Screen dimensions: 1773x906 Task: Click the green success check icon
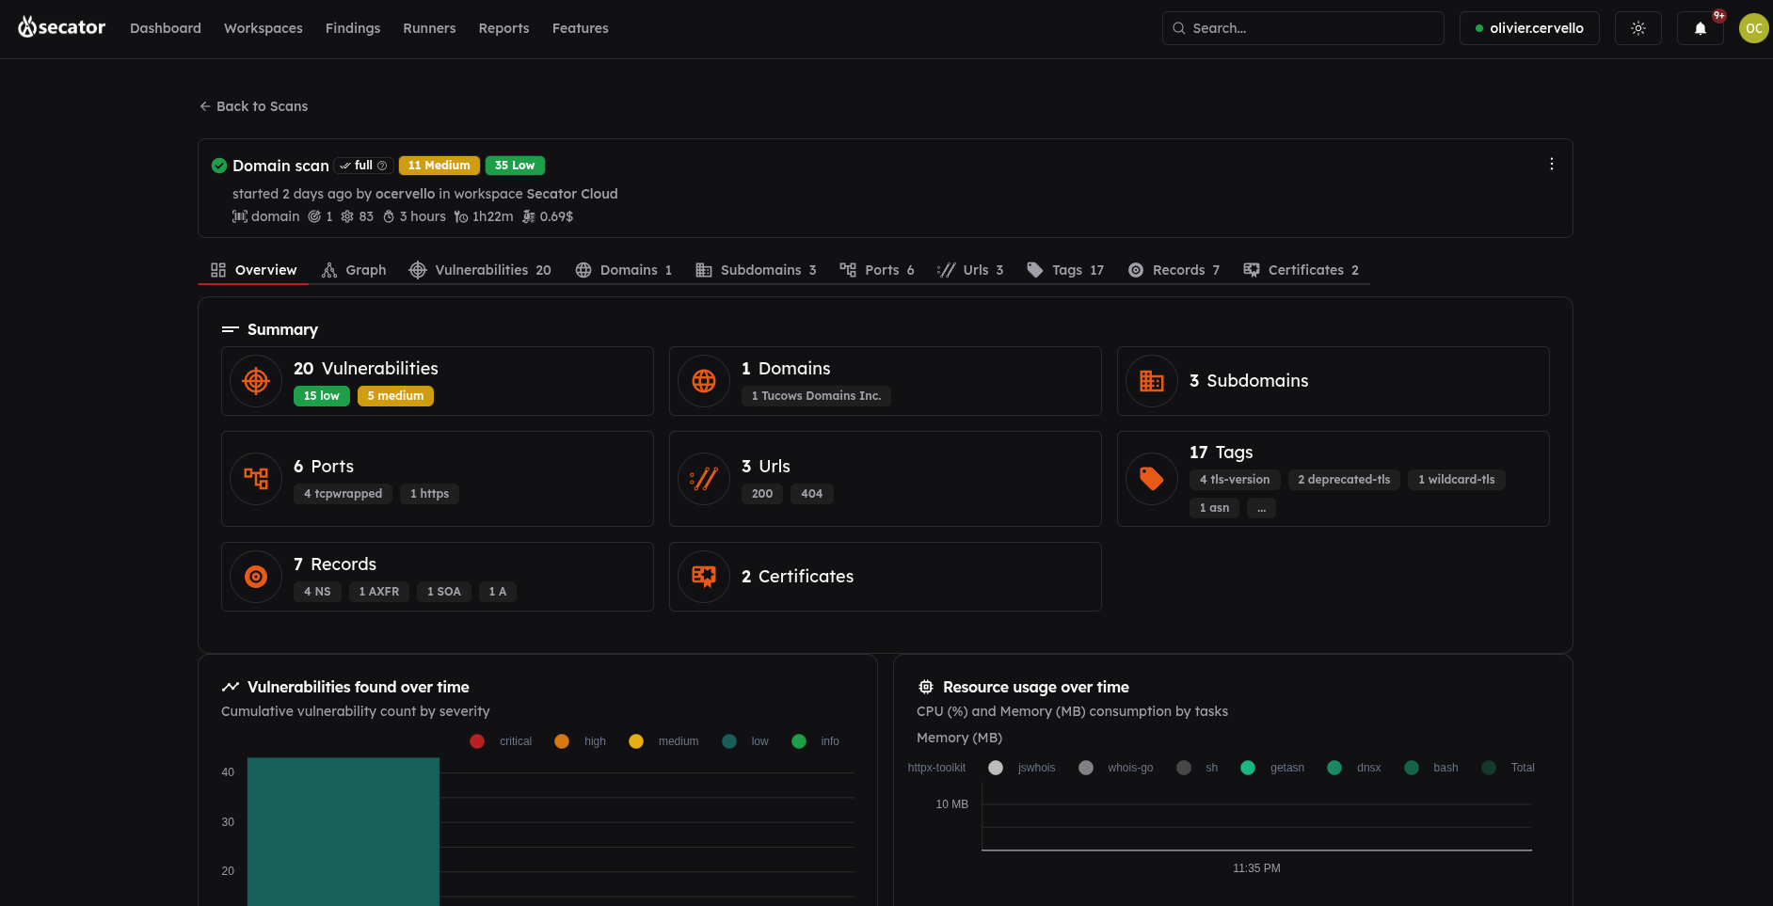(219, 166)
